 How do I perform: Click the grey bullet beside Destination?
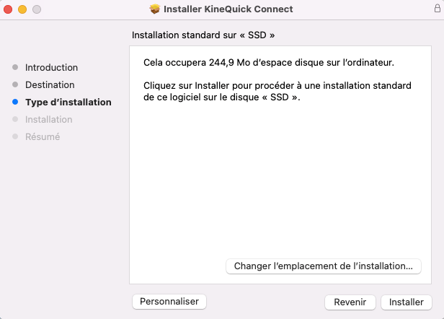(x=15, y=84)
